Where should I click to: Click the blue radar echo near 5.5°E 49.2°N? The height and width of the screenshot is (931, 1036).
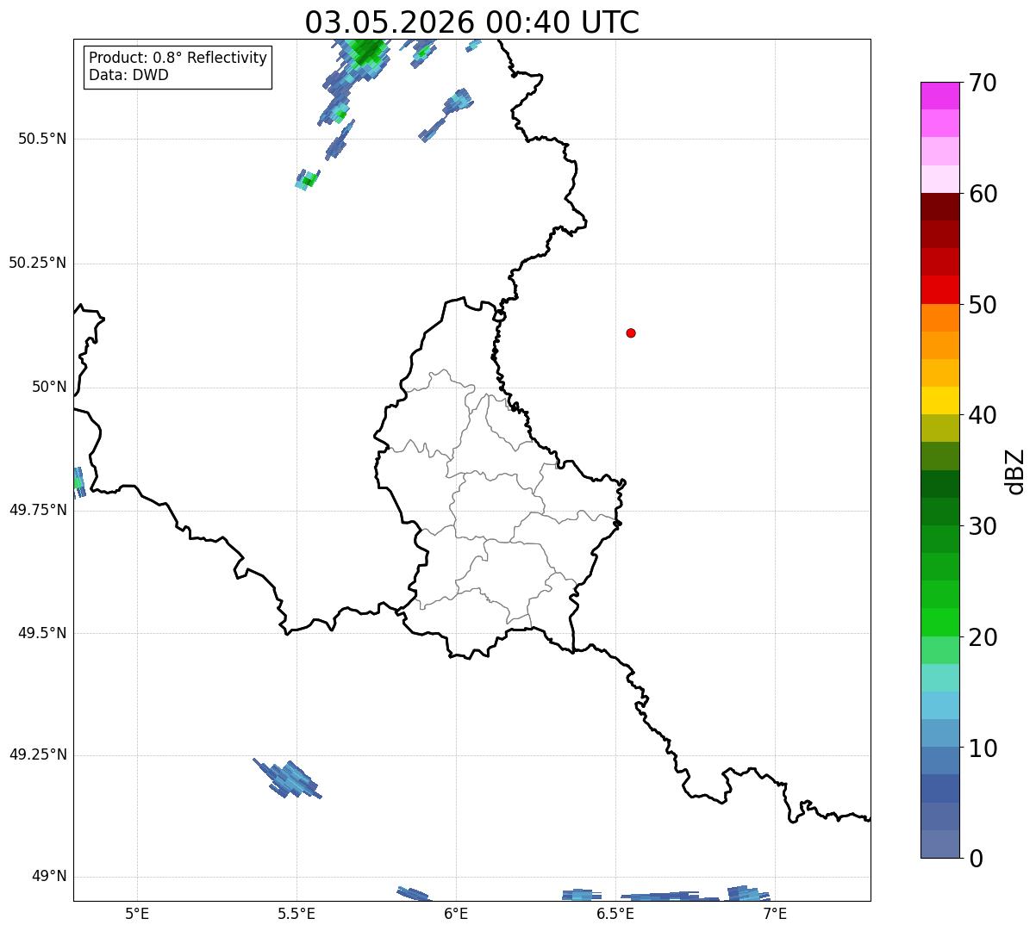point(288,779)
